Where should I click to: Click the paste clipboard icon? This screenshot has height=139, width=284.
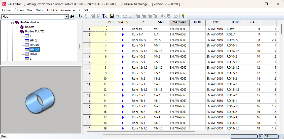(168, 16)
